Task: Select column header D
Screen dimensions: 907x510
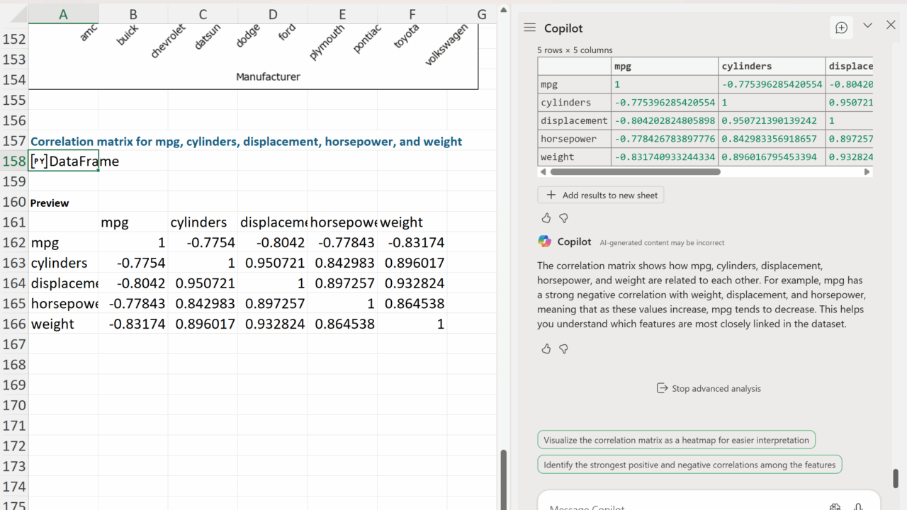Action: (x=273, y=14)
